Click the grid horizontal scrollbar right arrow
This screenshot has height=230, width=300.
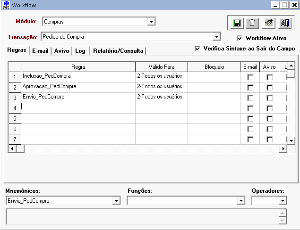tap(283, 148)
